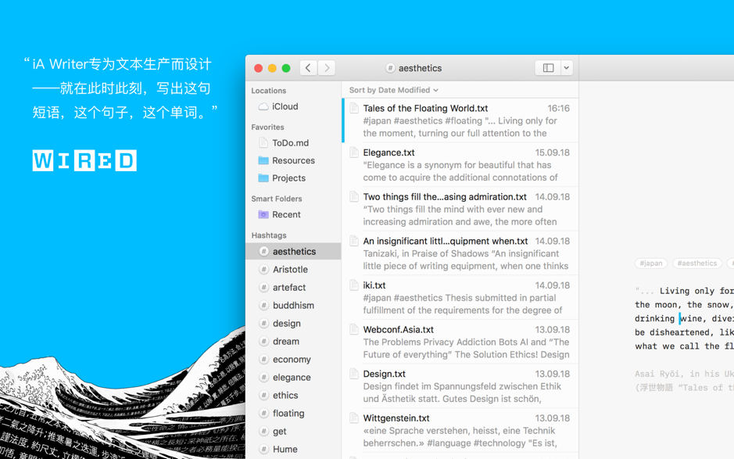Click the Wittgenstein.txt file icon

354,418
